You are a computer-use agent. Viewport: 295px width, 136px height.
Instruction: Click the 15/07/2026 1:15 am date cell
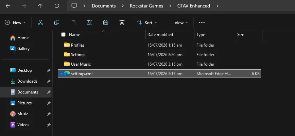165,45
